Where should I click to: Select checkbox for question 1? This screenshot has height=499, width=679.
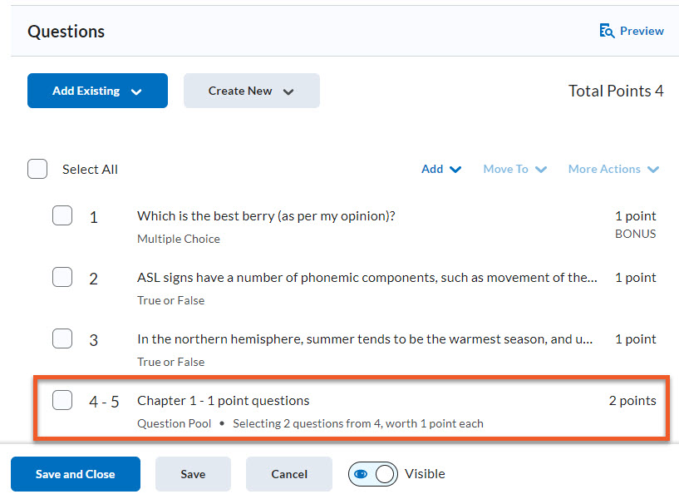tap(62, 216)
